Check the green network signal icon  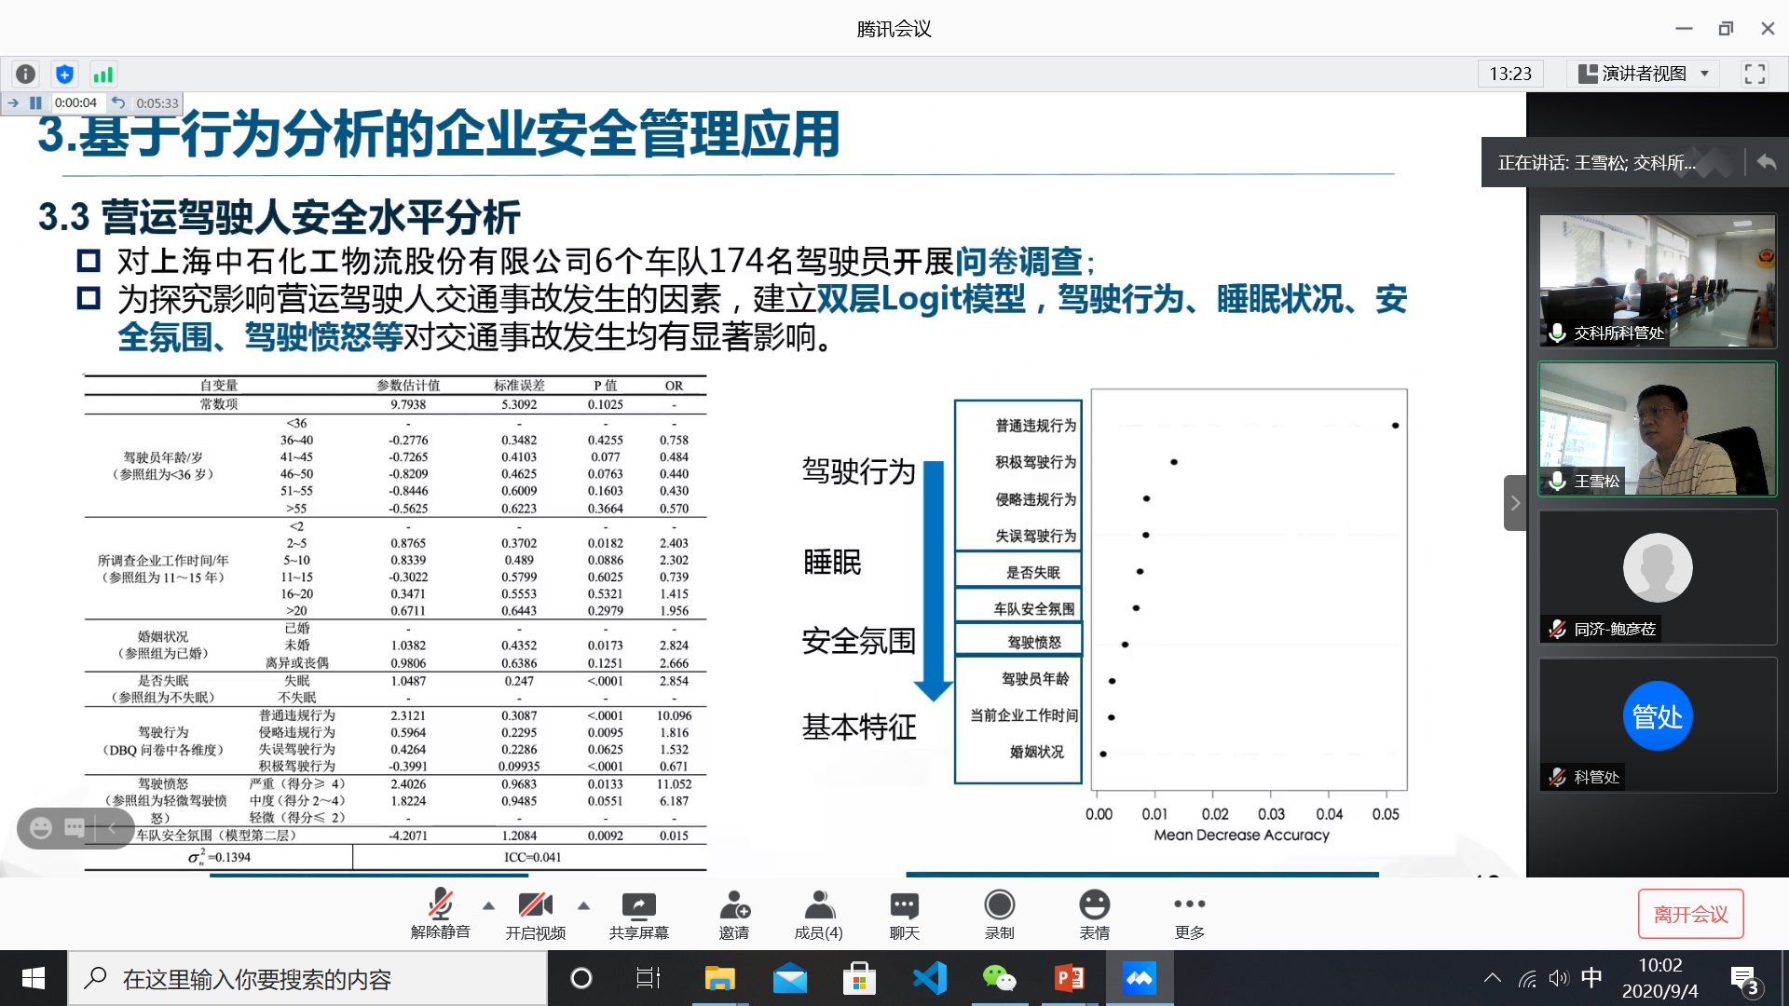102,74
